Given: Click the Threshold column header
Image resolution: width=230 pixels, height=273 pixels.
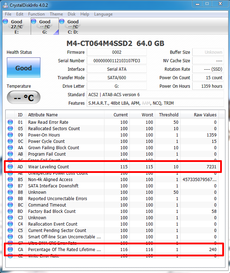Looking at the screenshot, I should 168,115.
